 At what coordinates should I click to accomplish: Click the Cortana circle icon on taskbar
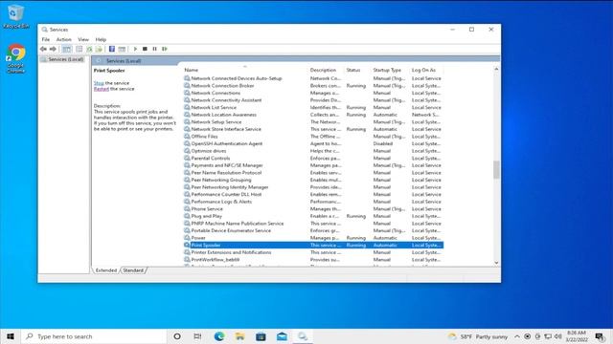177,336
